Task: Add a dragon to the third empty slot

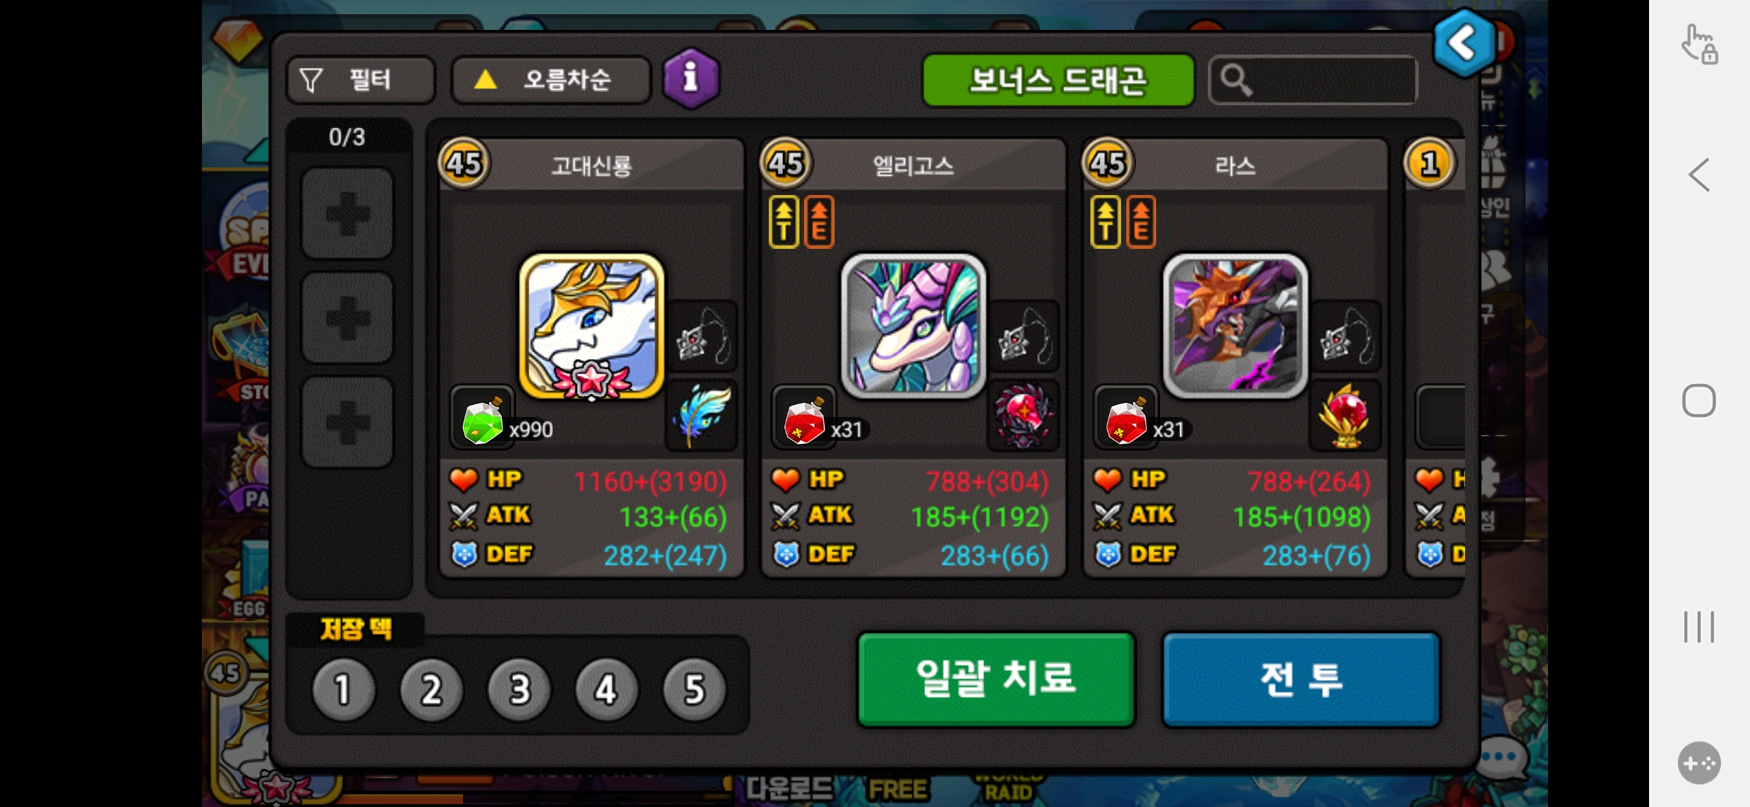Action: pyautogui.click(x=347, y=422)
